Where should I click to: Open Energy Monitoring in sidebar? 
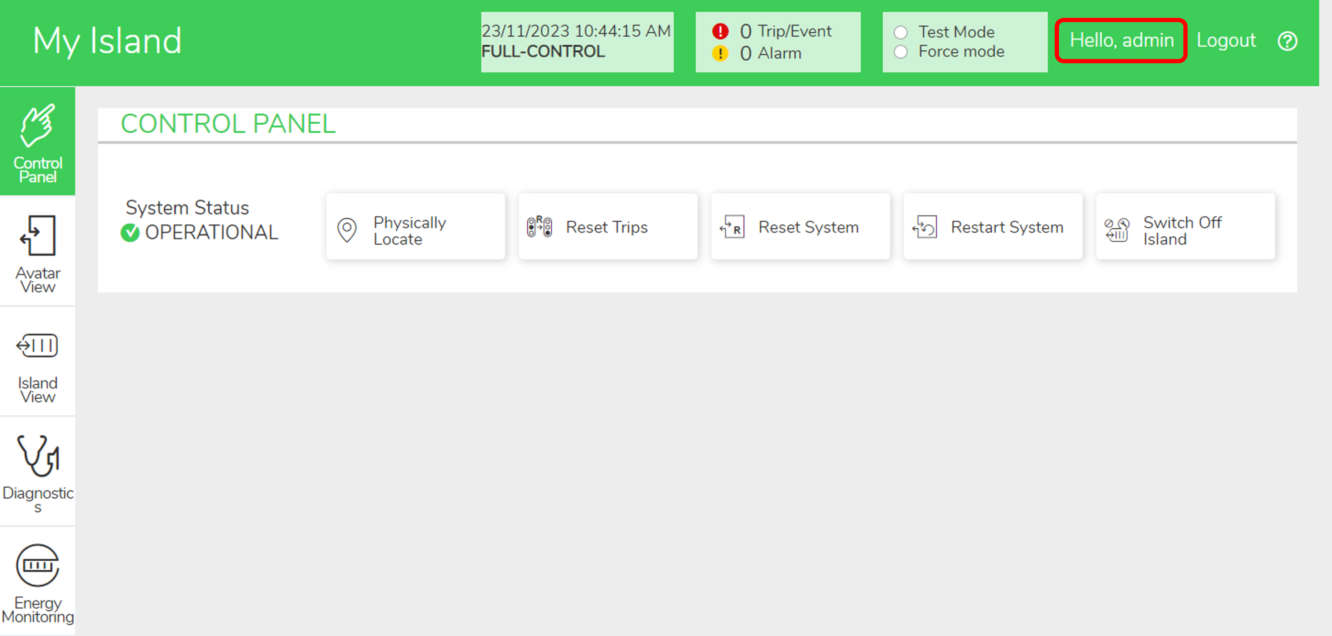click(x=37, y=582)
